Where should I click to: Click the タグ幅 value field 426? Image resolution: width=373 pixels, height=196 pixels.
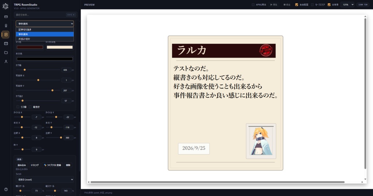click(66, 70)
